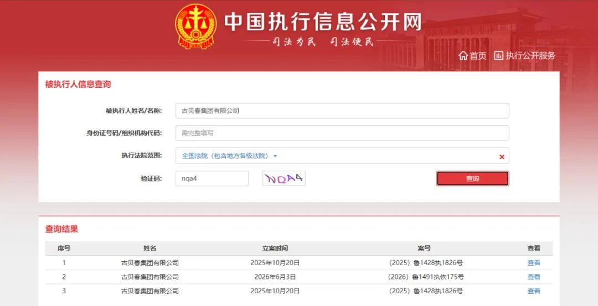
Task: Select company name 古贝春集团有限公司 in row 1
Action: (150, 262)
